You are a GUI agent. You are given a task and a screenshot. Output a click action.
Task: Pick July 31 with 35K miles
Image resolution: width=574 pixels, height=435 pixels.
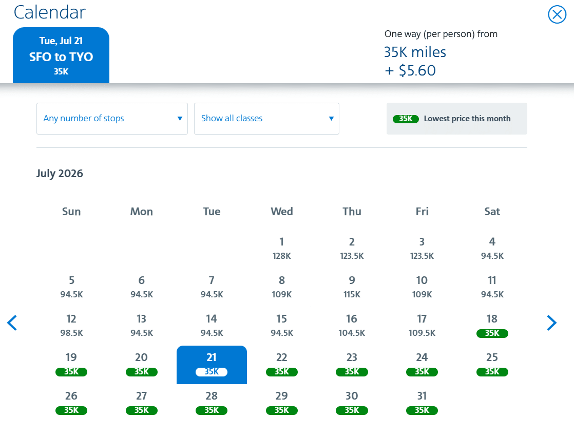click(x=422, y=403)
